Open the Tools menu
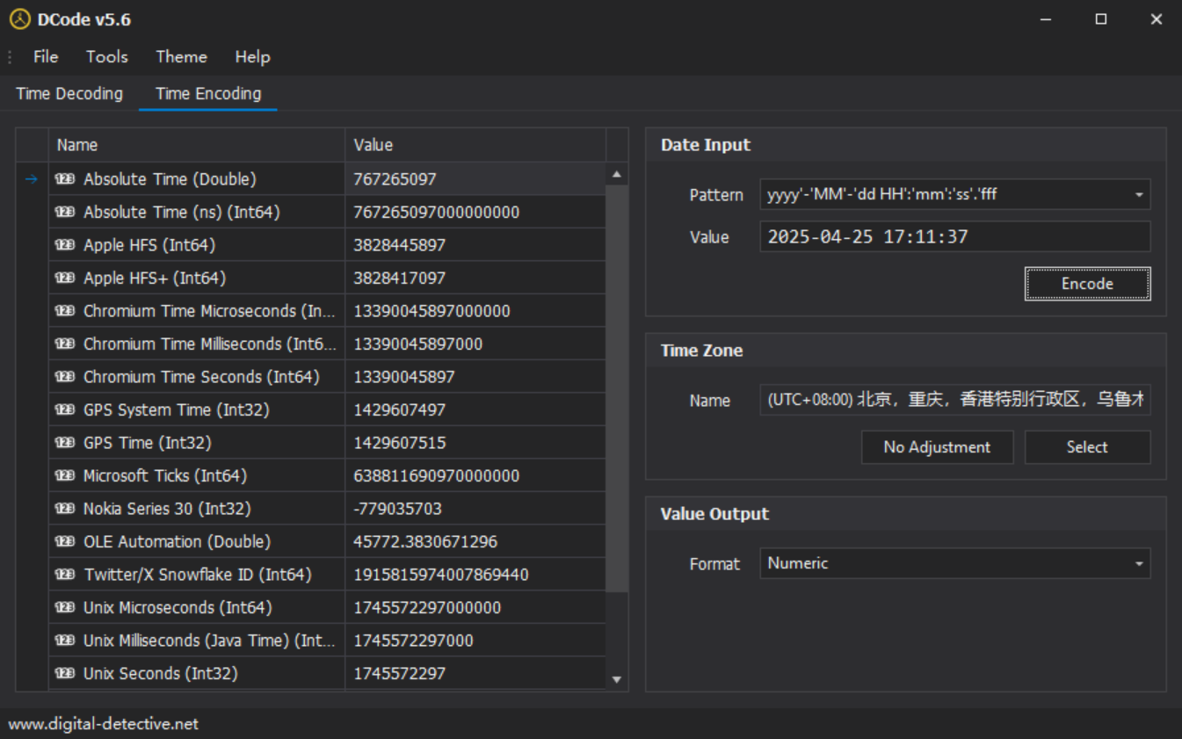The width and height of the screenshot is (1182, 739). click(106, 56)
